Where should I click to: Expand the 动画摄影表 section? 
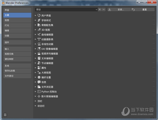pos(35,39)
